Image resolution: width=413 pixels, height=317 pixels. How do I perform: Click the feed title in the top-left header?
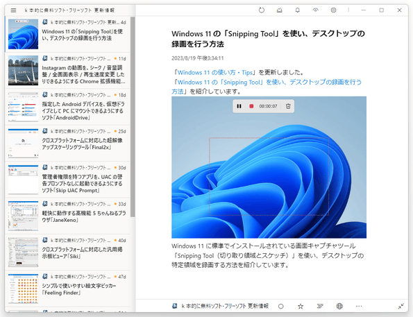(x=69, y=10)
